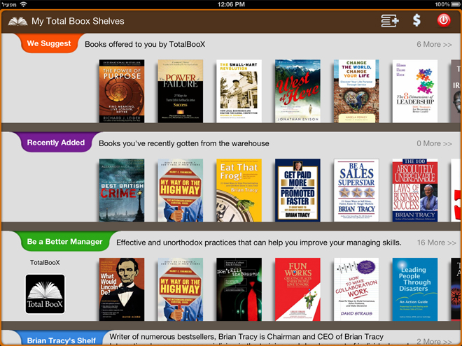The height and width of the screenshot is (346, 462).
Task: Tap the add shelf list icon
Action: [389, 20]
